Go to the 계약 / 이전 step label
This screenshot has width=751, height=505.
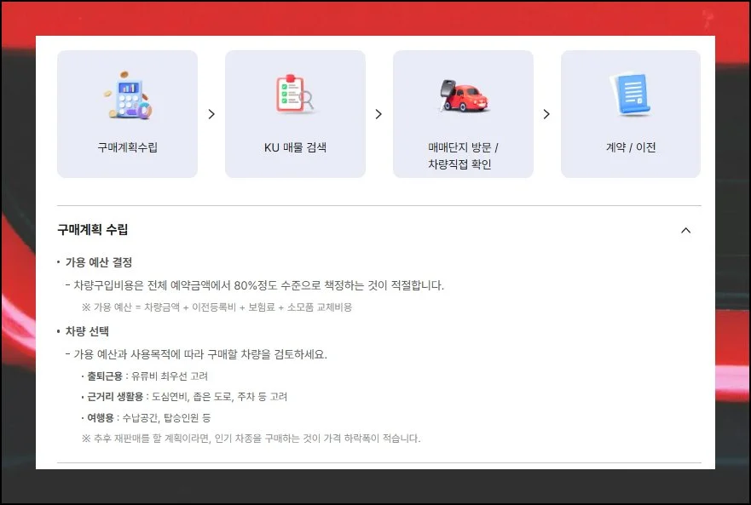point(630,147)
